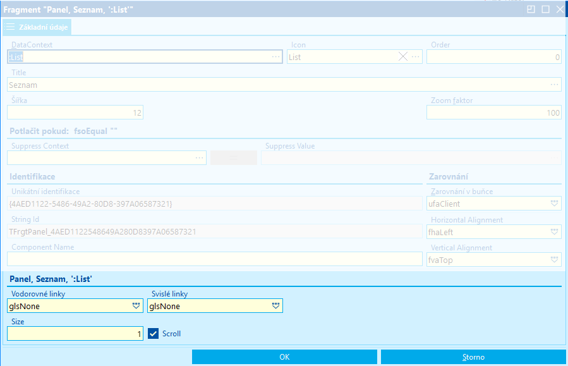Open Title ellipsis button
This screenshot has height=366, width=568.
tap(555, 85)
